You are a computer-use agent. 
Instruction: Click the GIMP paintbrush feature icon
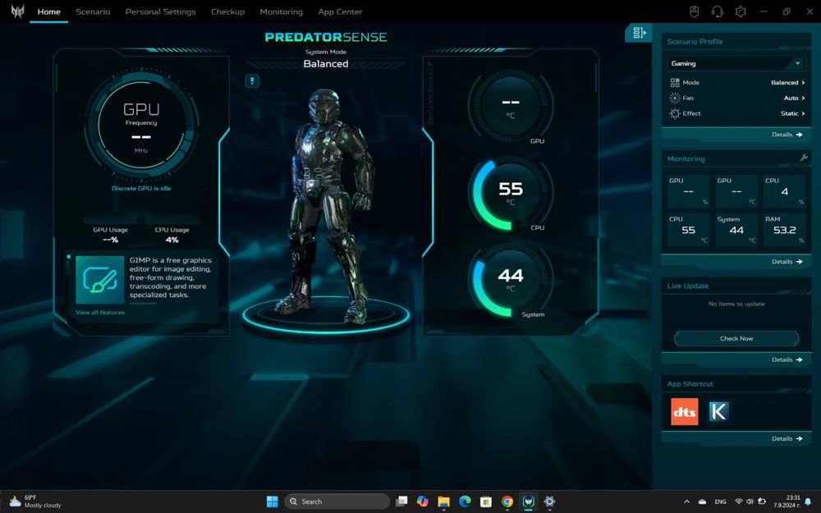tap(100, 280)
